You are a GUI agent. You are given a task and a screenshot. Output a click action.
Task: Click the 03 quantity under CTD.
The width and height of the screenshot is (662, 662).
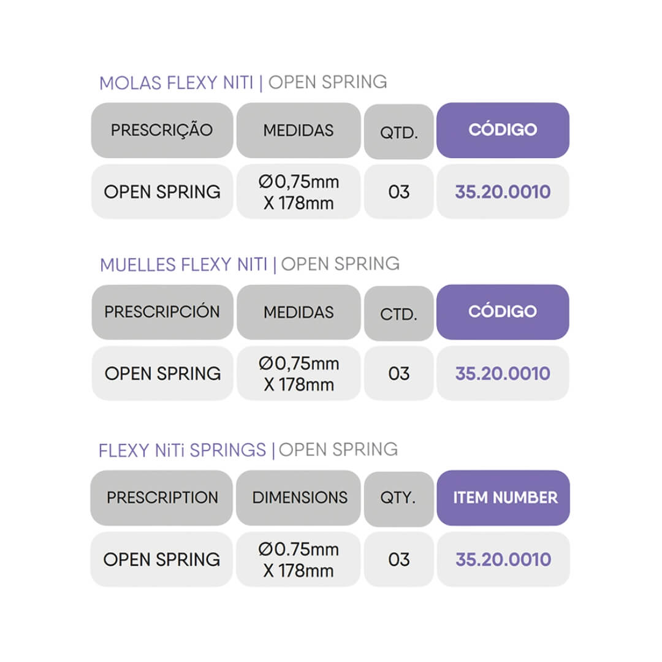(398, 373)
